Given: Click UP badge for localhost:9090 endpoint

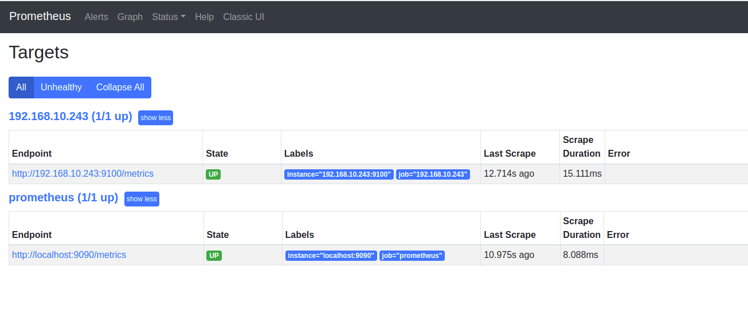Looking at the screenshot, I should [214, 256].
